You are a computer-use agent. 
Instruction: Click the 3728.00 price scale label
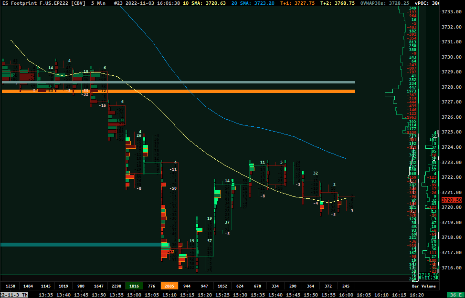tap(451, 87)
